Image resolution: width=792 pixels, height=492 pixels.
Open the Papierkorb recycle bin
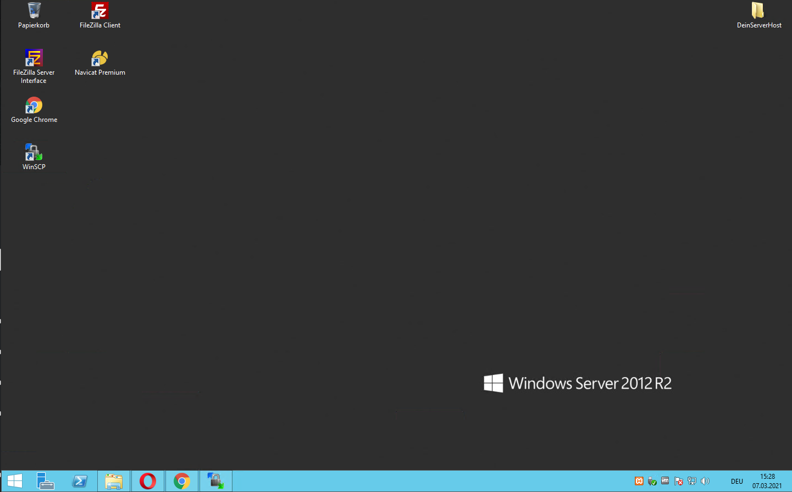click(34, 10)
